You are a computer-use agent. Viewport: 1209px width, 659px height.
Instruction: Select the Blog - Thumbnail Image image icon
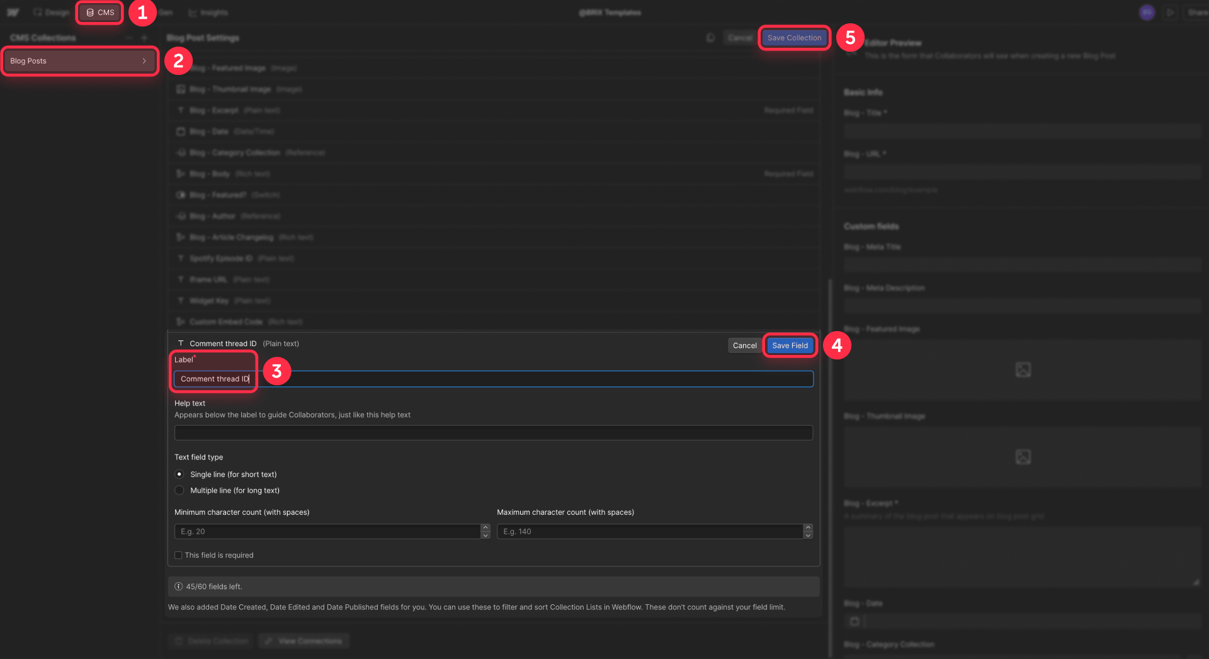(x=181, y=89)
